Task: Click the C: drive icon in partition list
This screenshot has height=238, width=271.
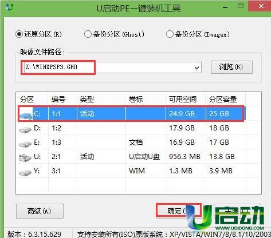Action: (x=26, y=114)
